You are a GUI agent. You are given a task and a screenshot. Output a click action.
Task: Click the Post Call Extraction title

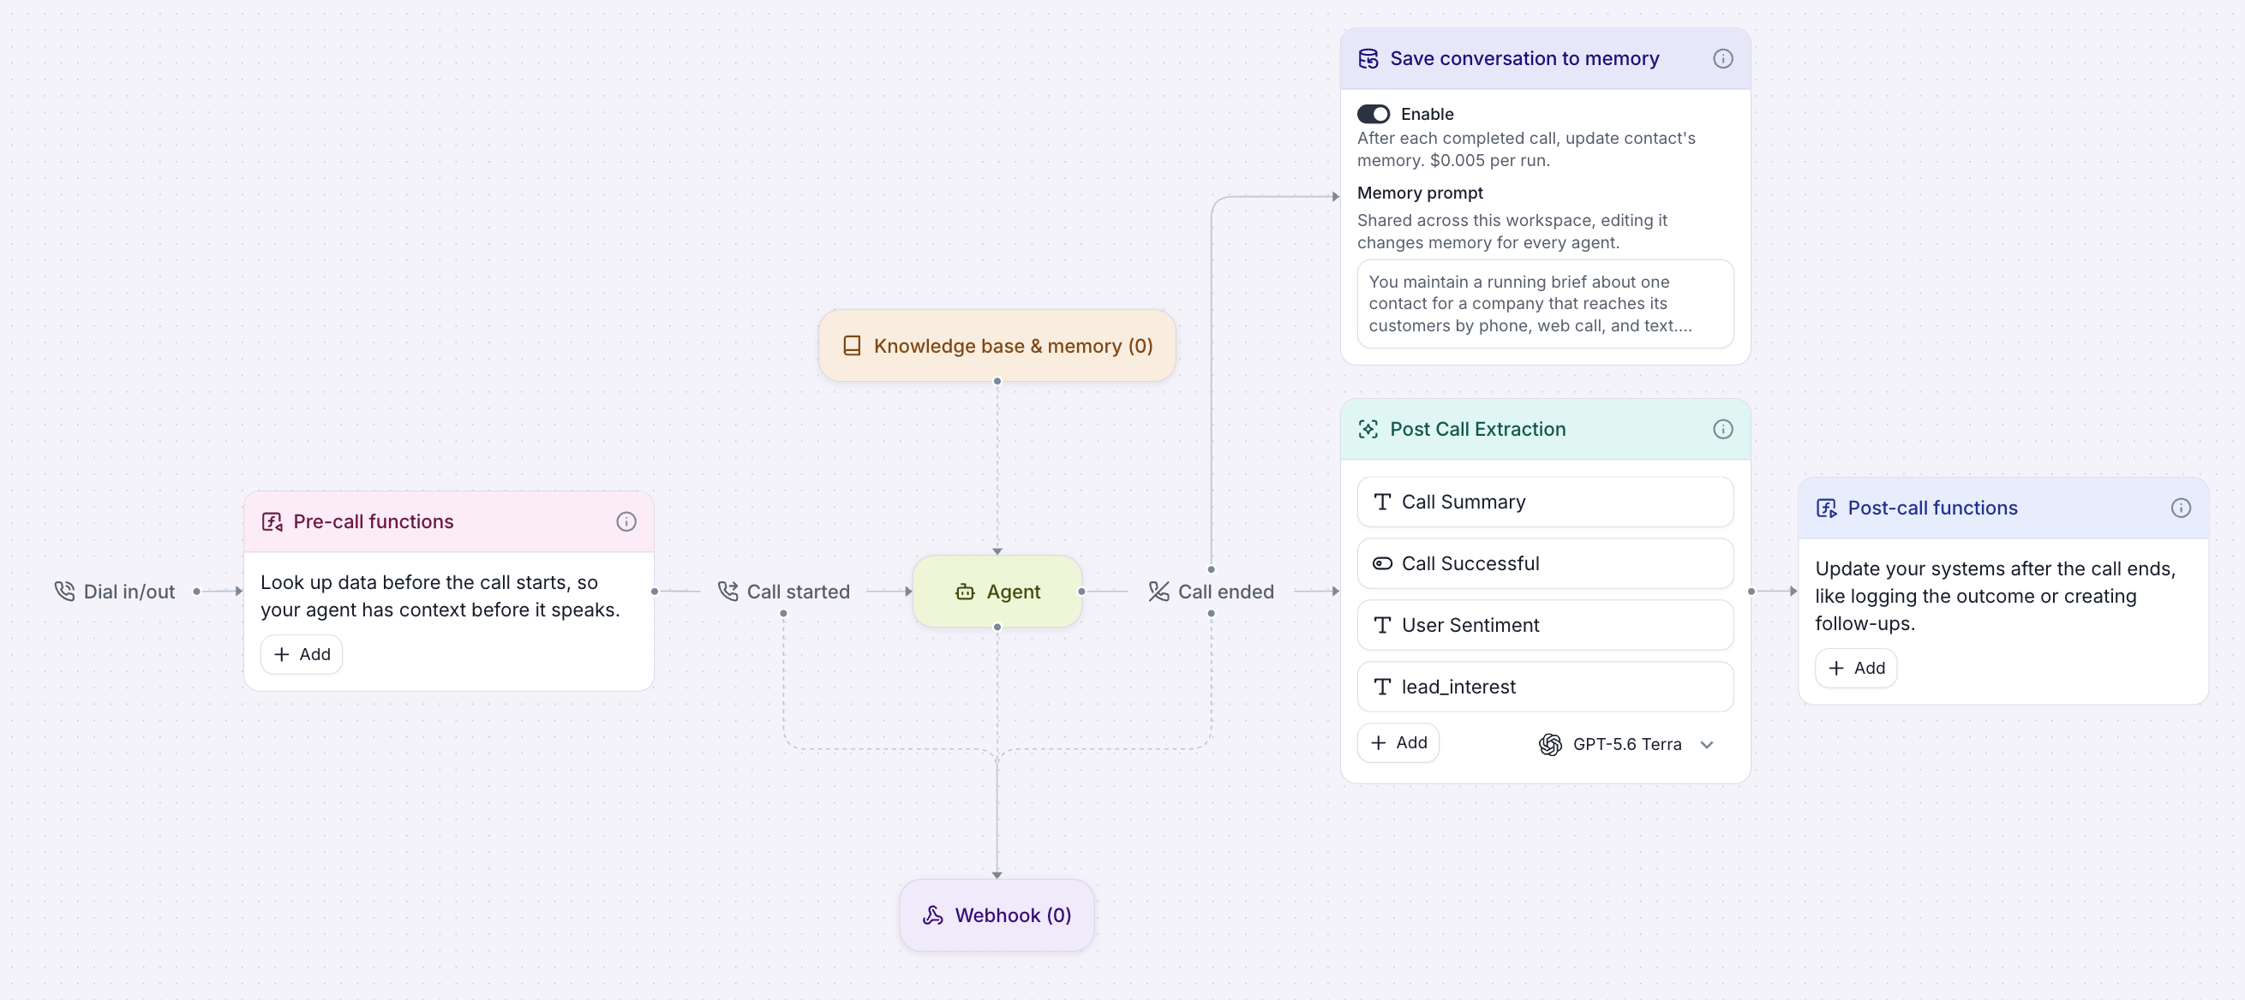[1477, 429]
